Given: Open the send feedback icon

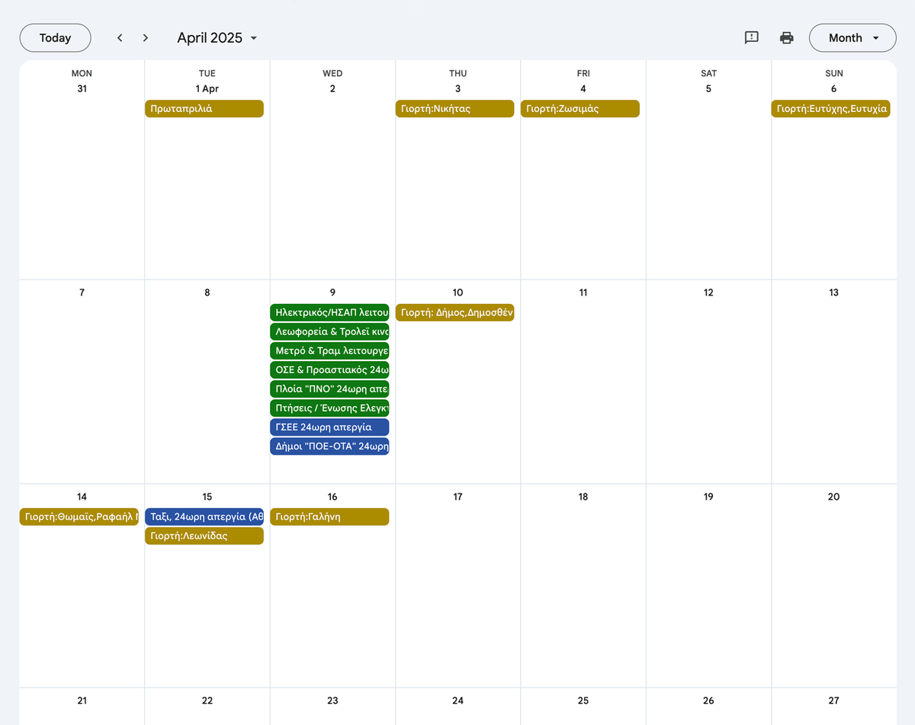Looking at the screenshot, I should tap(752, 38).
